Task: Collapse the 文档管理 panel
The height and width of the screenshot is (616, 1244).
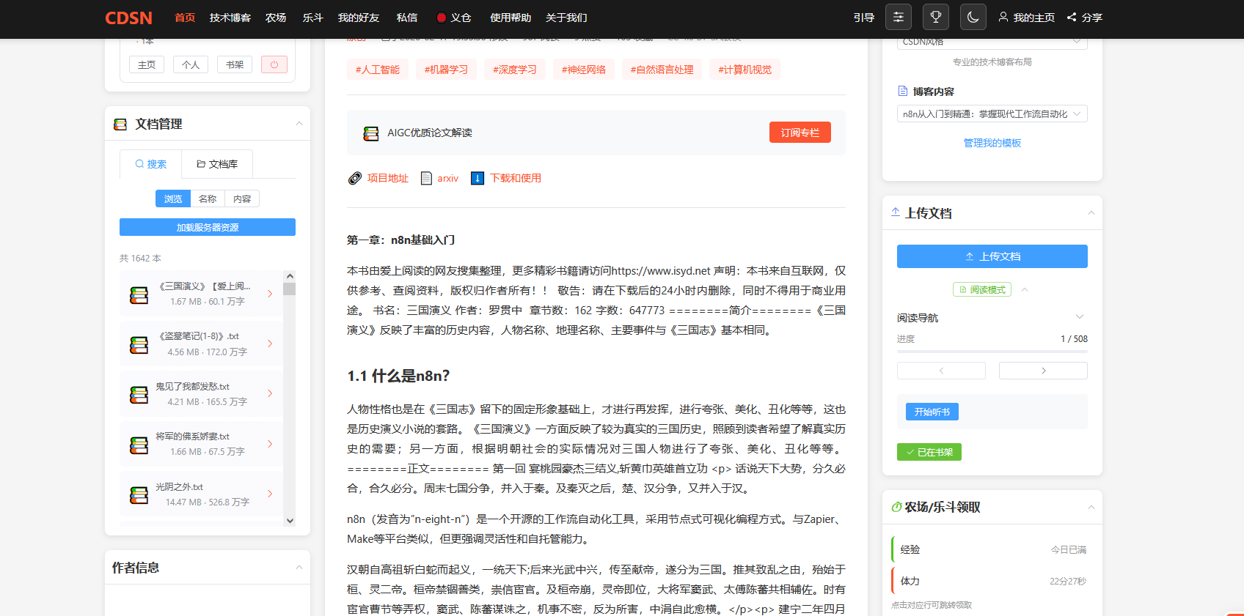Action: [x=299, y=124]
